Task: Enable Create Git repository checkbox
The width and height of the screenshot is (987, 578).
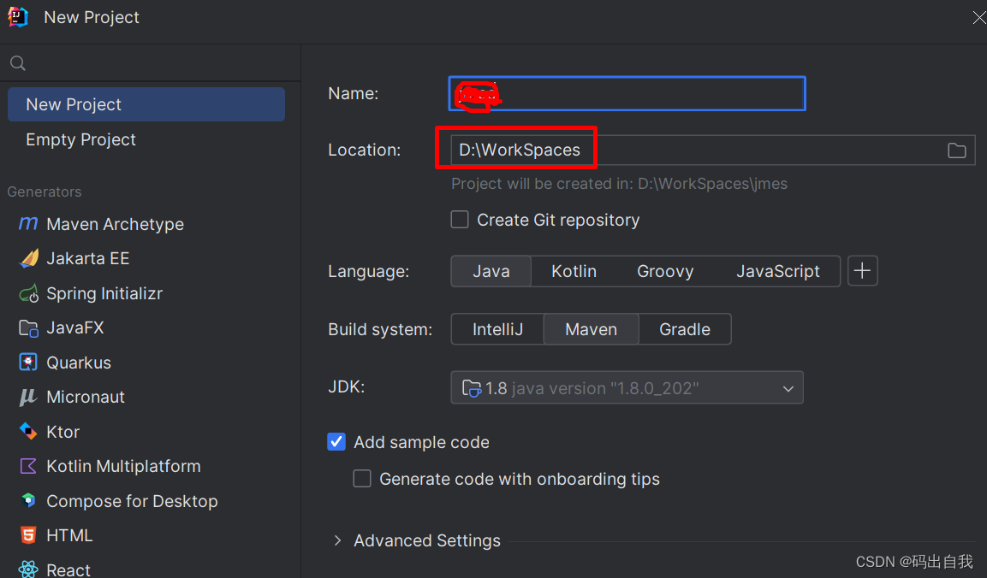Action: [460, 220]
